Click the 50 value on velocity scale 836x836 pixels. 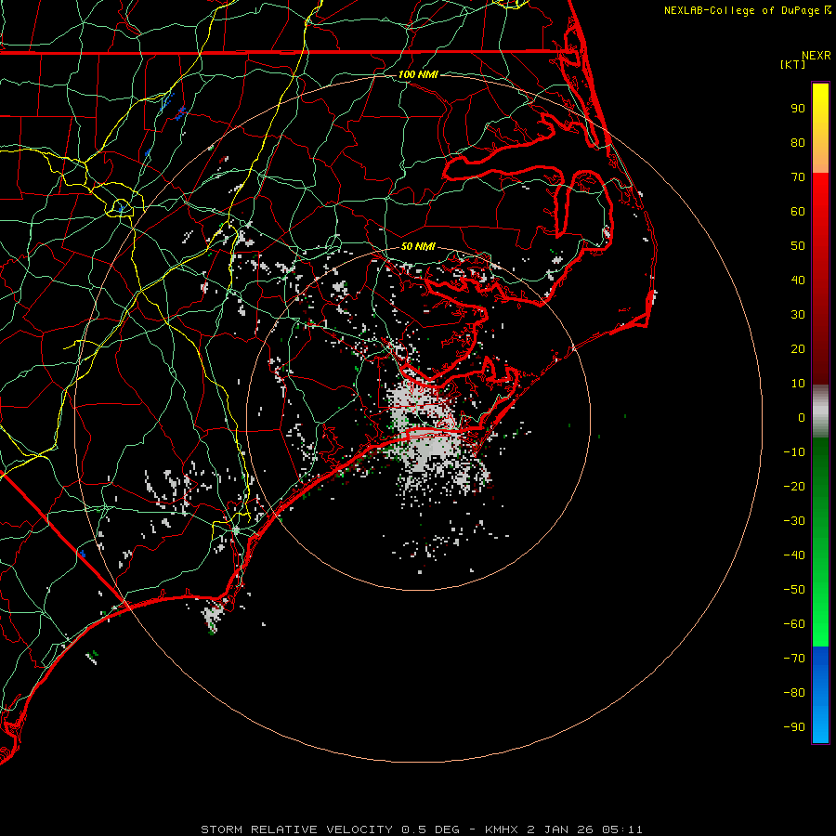[798, 246]
